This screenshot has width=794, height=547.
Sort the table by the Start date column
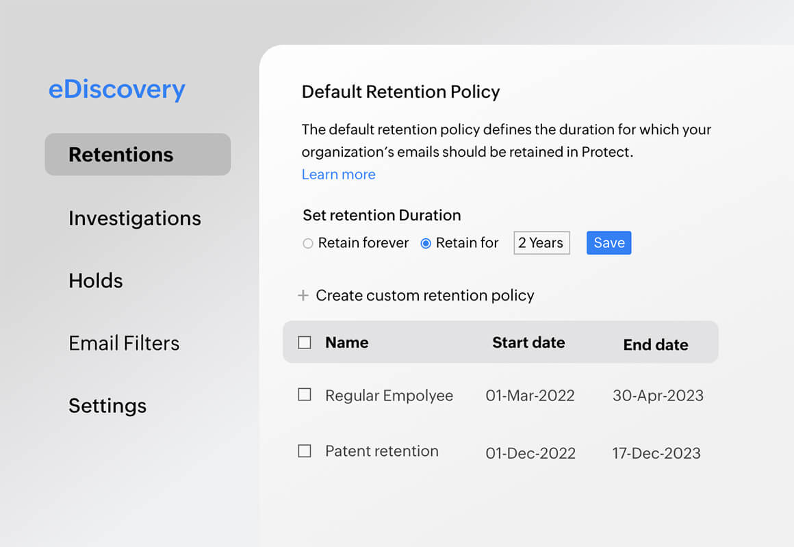point(528,342)
